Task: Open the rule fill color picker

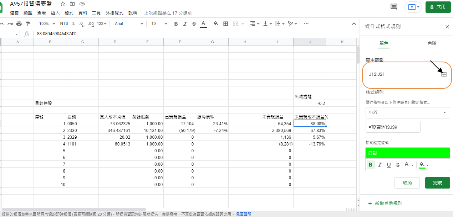Action: (423, 165)
